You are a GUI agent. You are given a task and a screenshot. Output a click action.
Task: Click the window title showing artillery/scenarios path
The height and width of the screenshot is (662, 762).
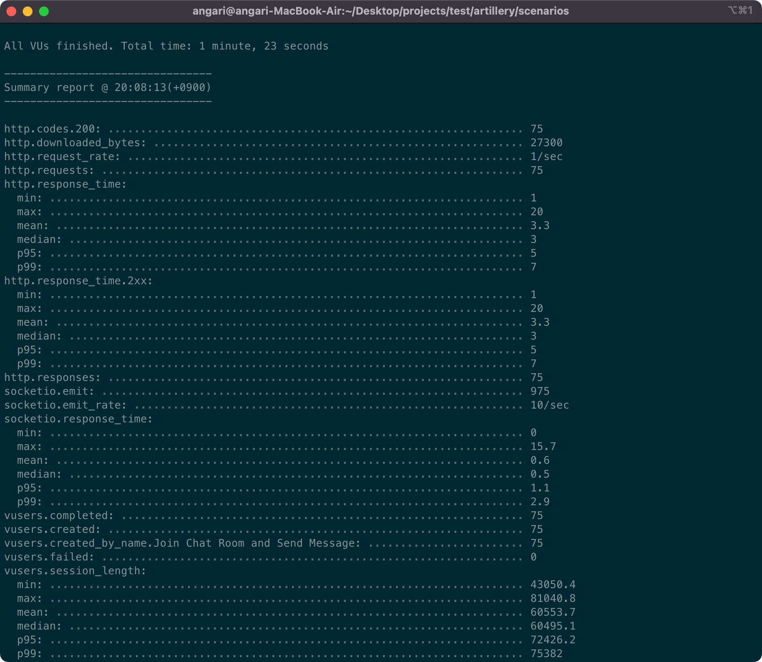click(381, 11)
